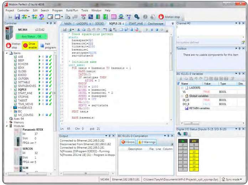Click the key icon in Digital I/O panel
This screenshot has height=185, width=248.
[179, 134]
